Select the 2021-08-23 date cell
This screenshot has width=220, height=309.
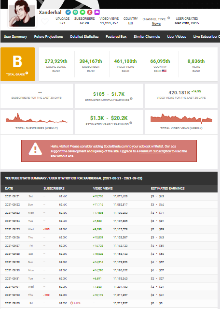13,213
